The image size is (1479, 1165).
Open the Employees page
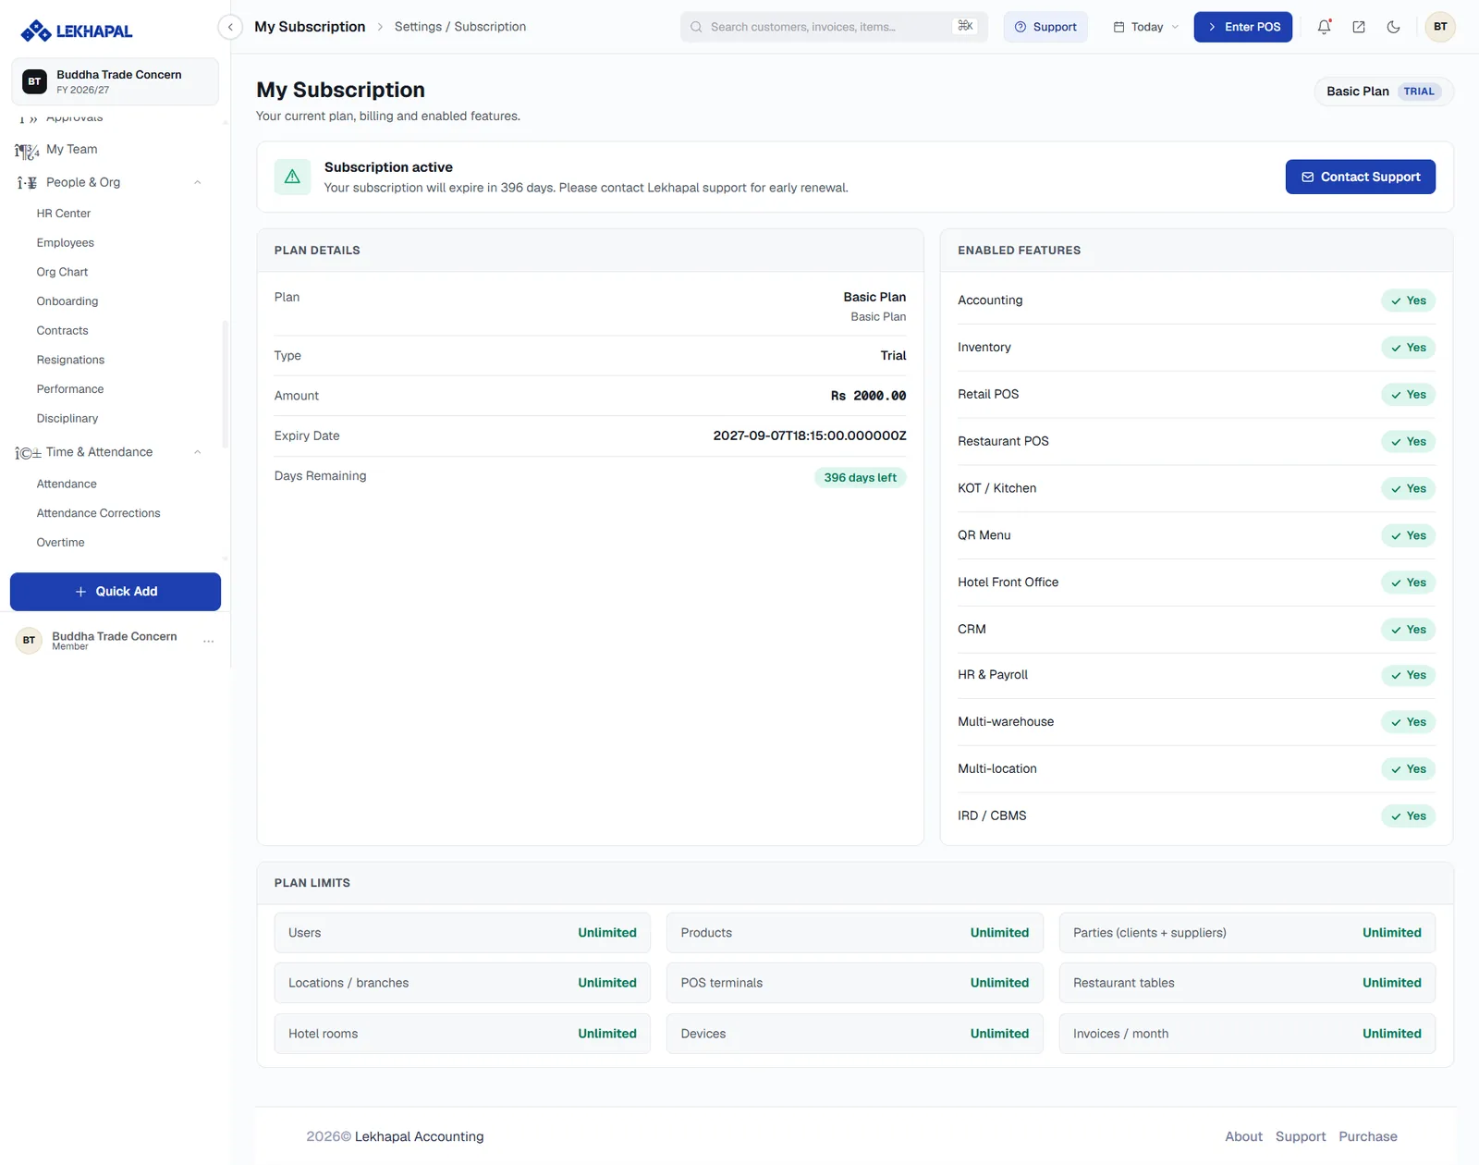coord(66,243)
